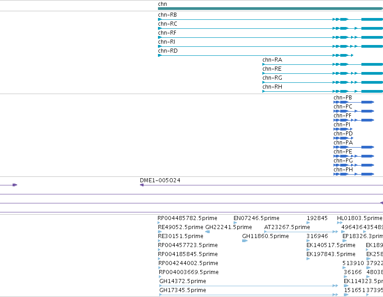
Task: Select RE30151.5prime EST label
Action: coord(180,236)
